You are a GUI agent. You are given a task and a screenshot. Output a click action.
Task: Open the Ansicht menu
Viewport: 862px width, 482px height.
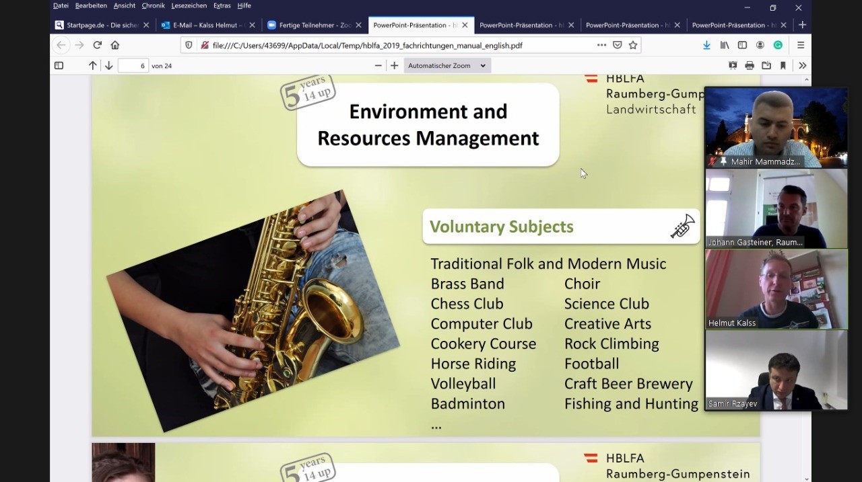coord(125,5)
